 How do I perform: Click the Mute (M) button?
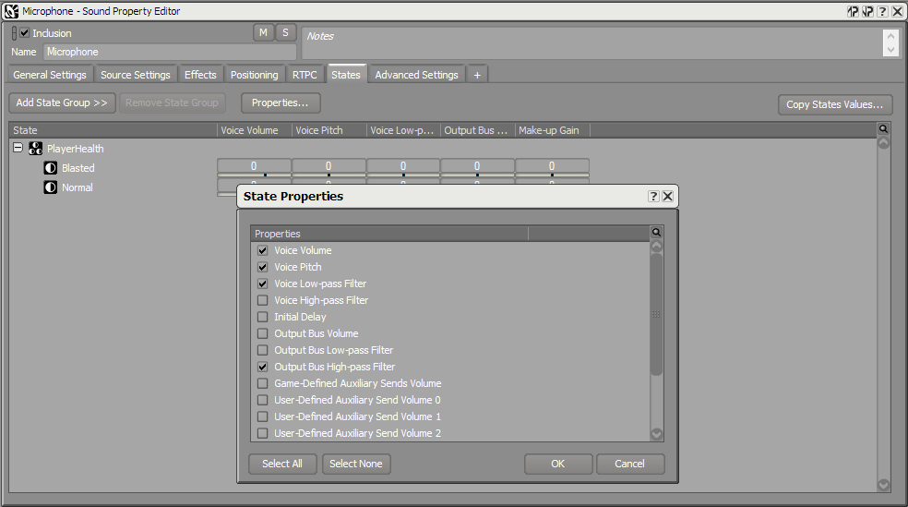tap(263, 33)
